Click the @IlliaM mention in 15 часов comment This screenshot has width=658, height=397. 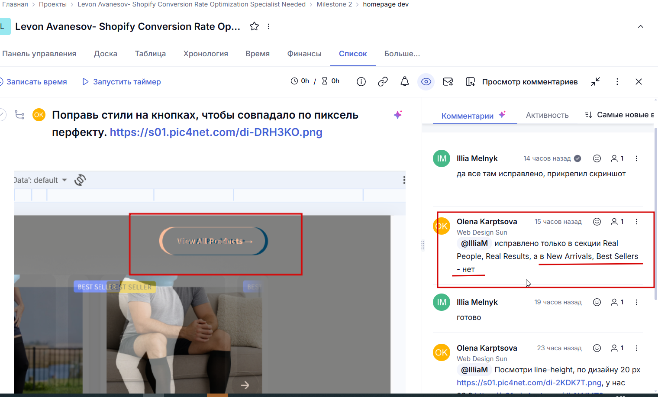click(x=474, y=243)
